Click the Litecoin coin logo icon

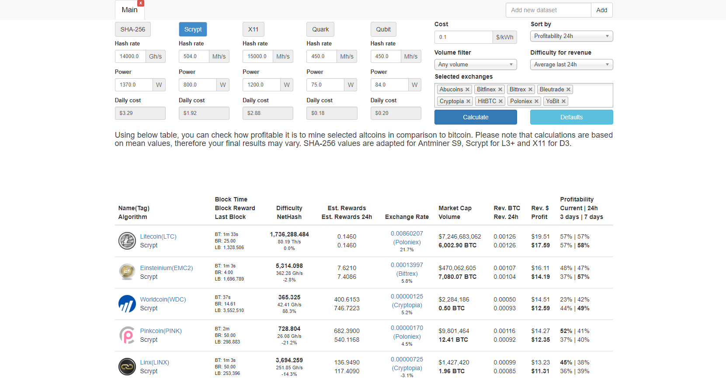(127, 241)
